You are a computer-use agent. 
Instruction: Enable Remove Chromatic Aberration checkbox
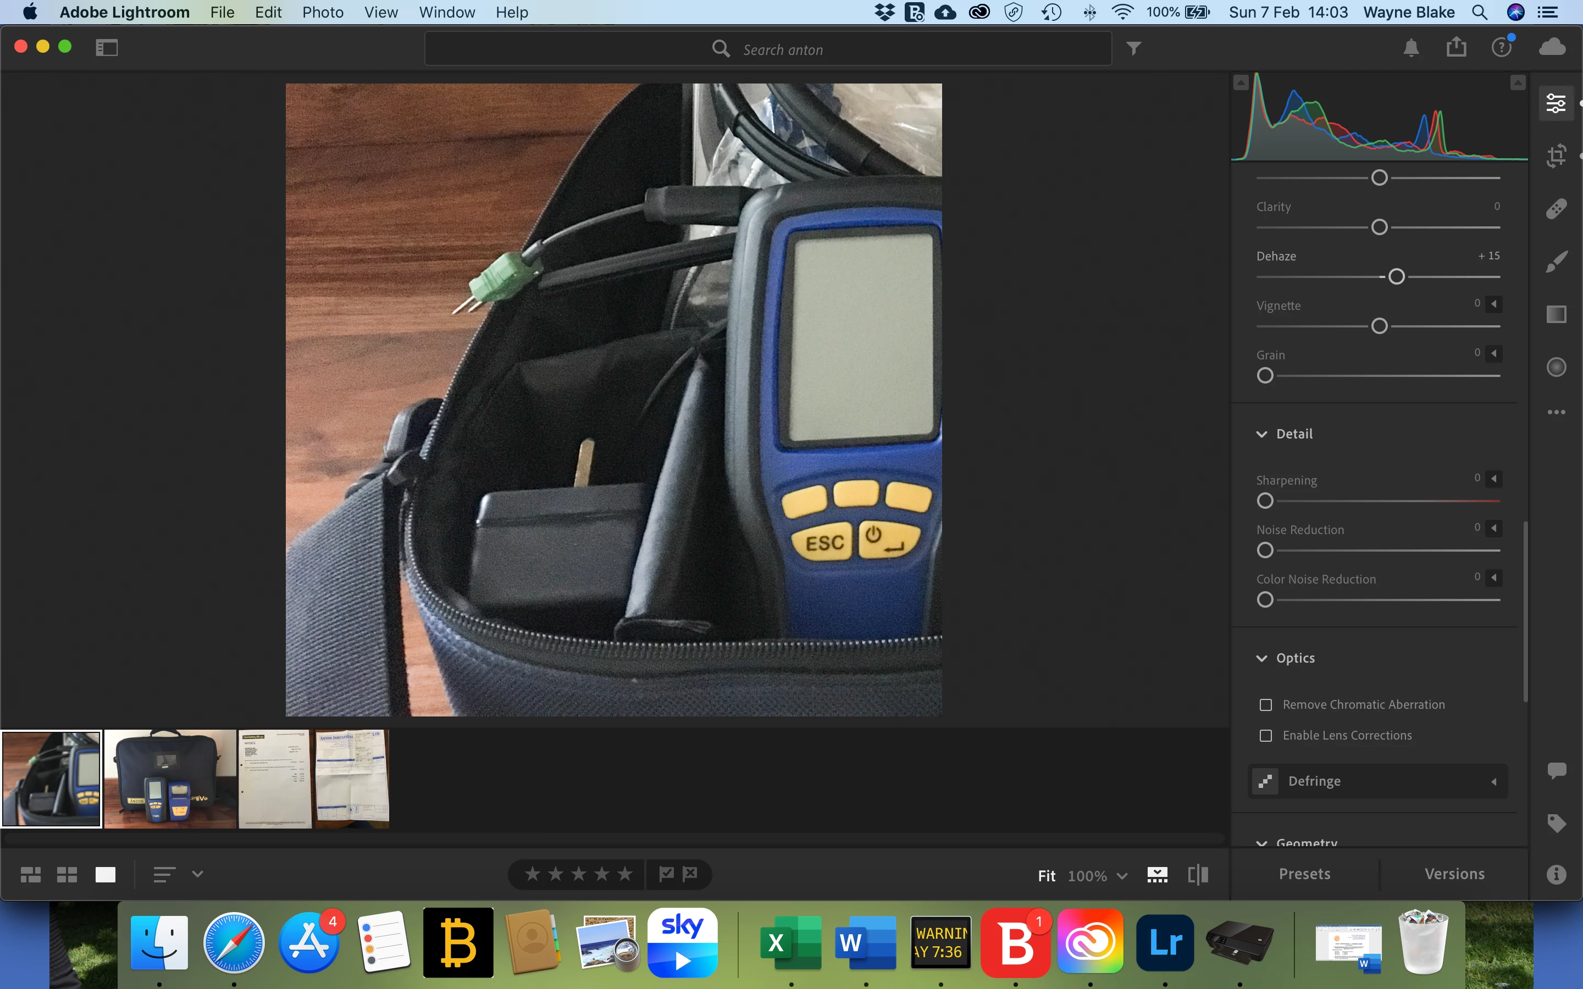click(1266, 705)
